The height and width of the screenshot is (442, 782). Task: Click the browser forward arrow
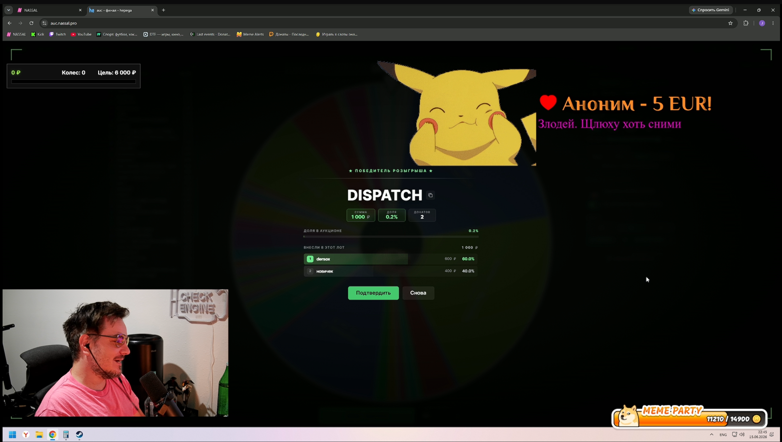click(20, 23)
